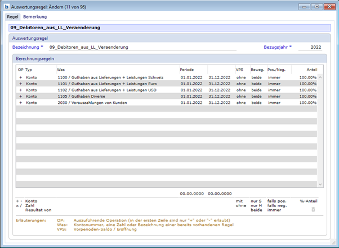Switch to the Bemerkung tab

coord(35,17)
